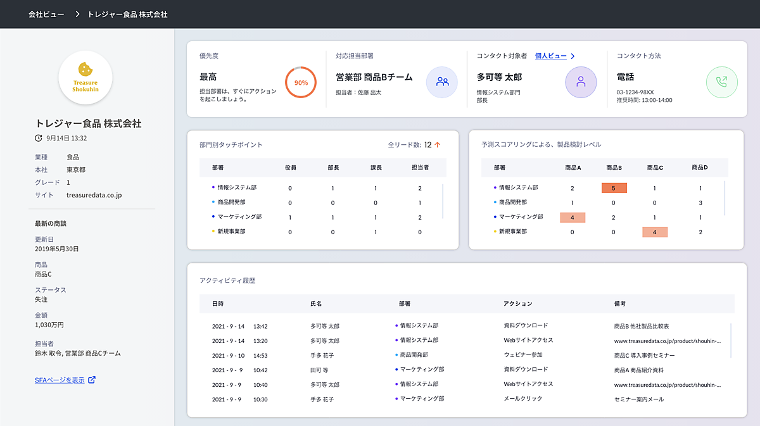Click the clock icon next to 9月14日
This screenshot has height=426, width=760.
[39, 138]
